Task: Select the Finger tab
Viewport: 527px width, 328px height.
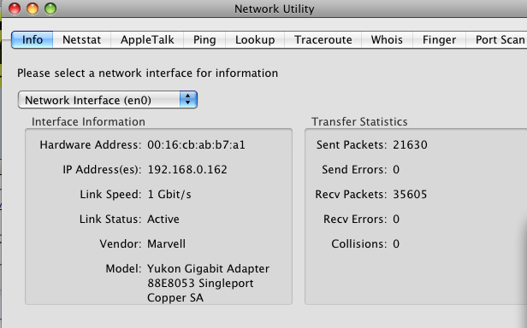Action: 439,39
